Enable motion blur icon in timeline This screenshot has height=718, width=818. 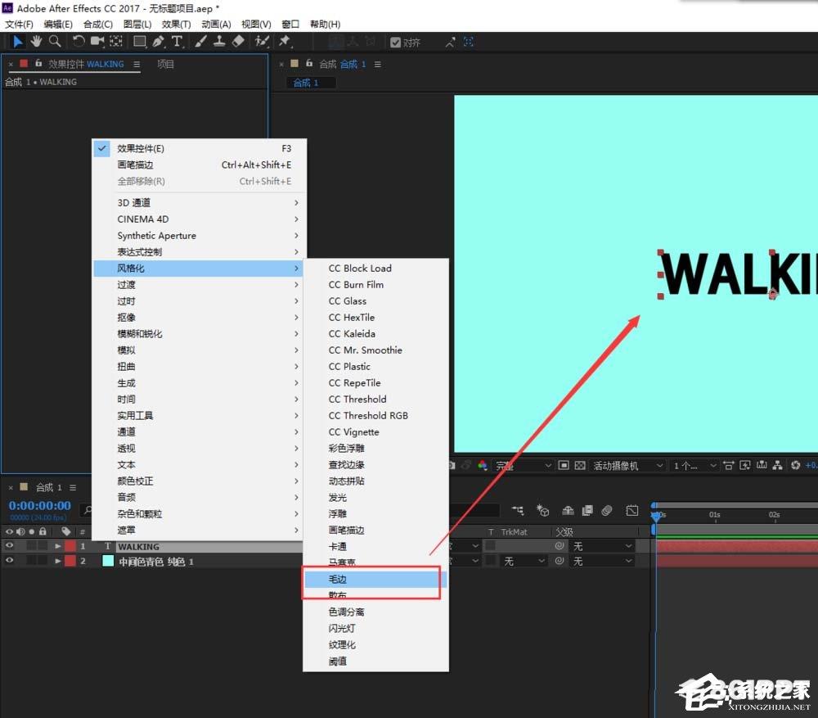coord(606,510)
